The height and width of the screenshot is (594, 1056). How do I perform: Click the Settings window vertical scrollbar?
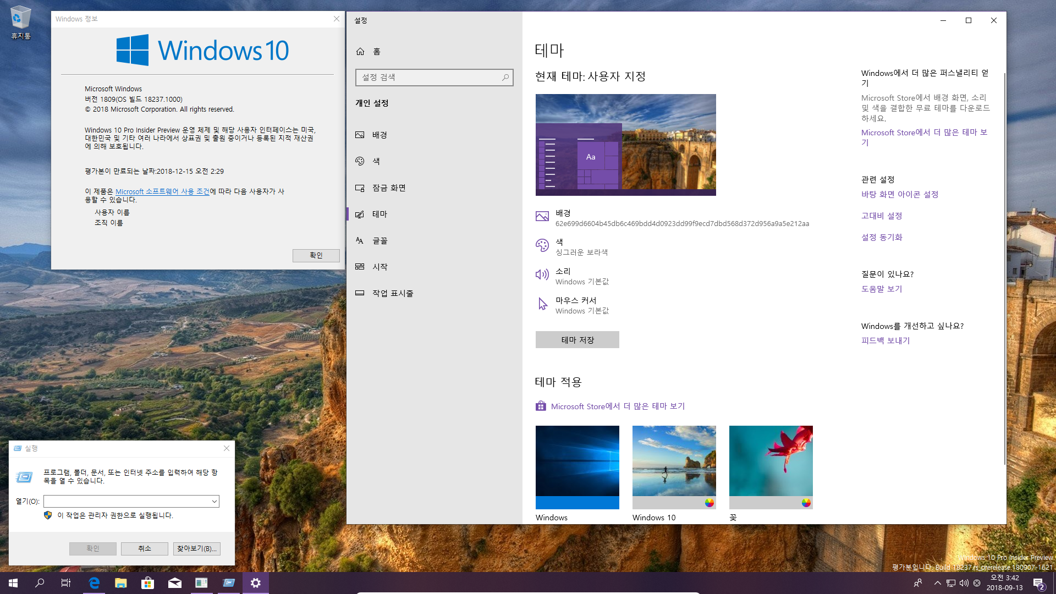point(1005,268)
